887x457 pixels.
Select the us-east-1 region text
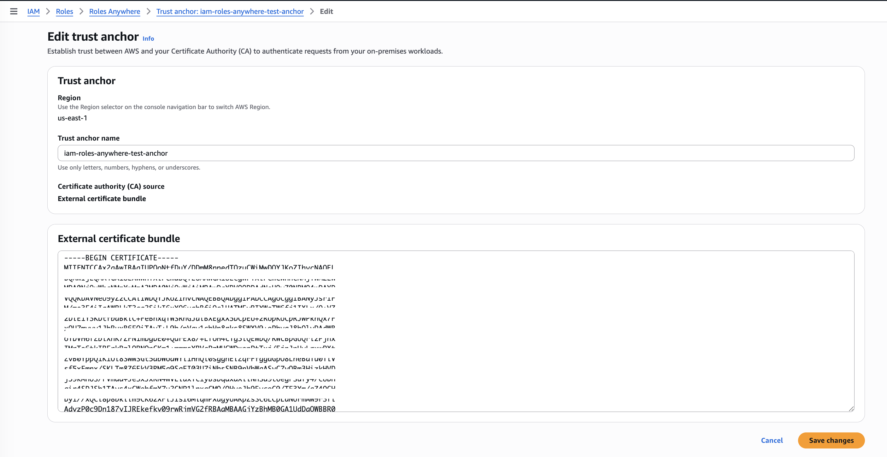coord(72,118)
